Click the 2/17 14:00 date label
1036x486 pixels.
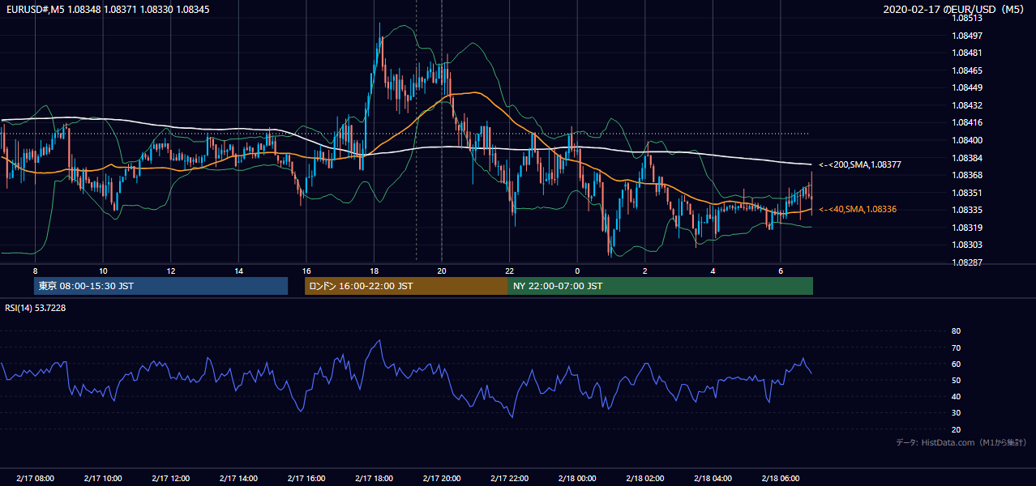238,479
